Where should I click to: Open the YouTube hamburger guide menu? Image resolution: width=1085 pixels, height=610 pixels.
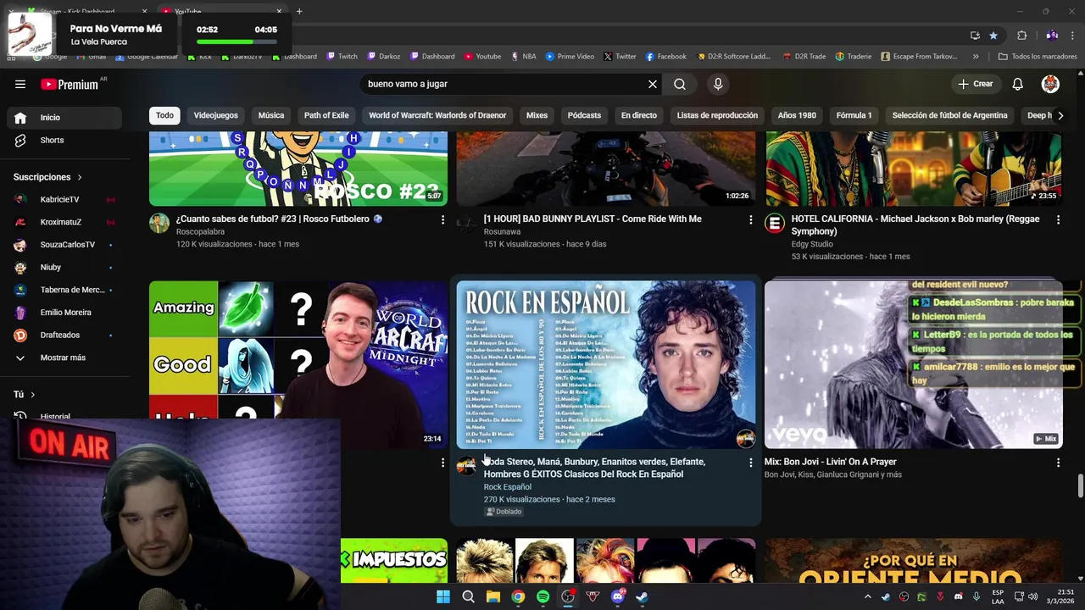click(x=20, y=84)
